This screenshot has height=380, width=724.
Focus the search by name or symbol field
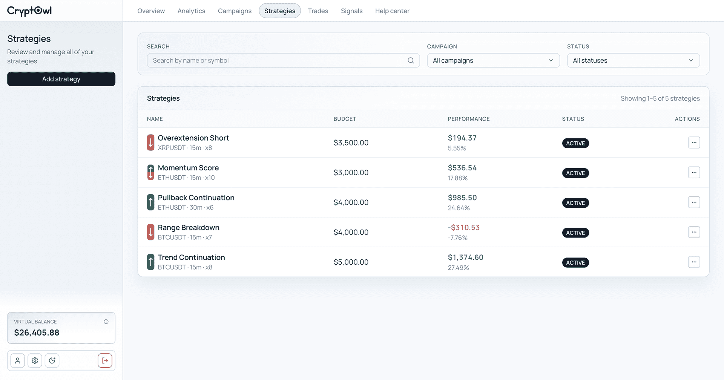[x=283, y=60]
